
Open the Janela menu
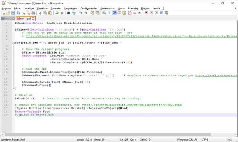(156, 8)
